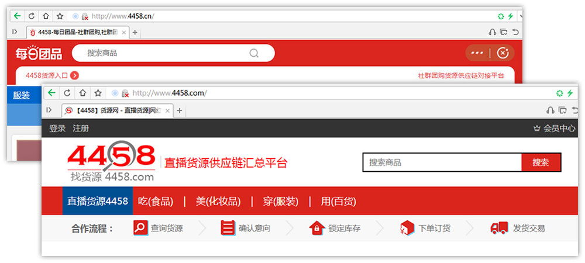Viewport: 585px width, 263px height.
Task: Close the 【4458】货源网 tab
Action: point(167,110)
